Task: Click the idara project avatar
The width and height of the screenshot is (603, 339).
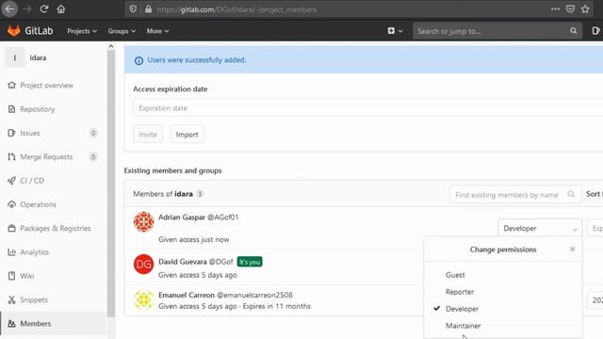Action: click(x=15, y=57)
